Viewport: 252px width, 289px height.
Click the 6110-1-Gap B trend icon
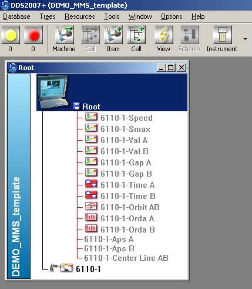coord(91,172)
